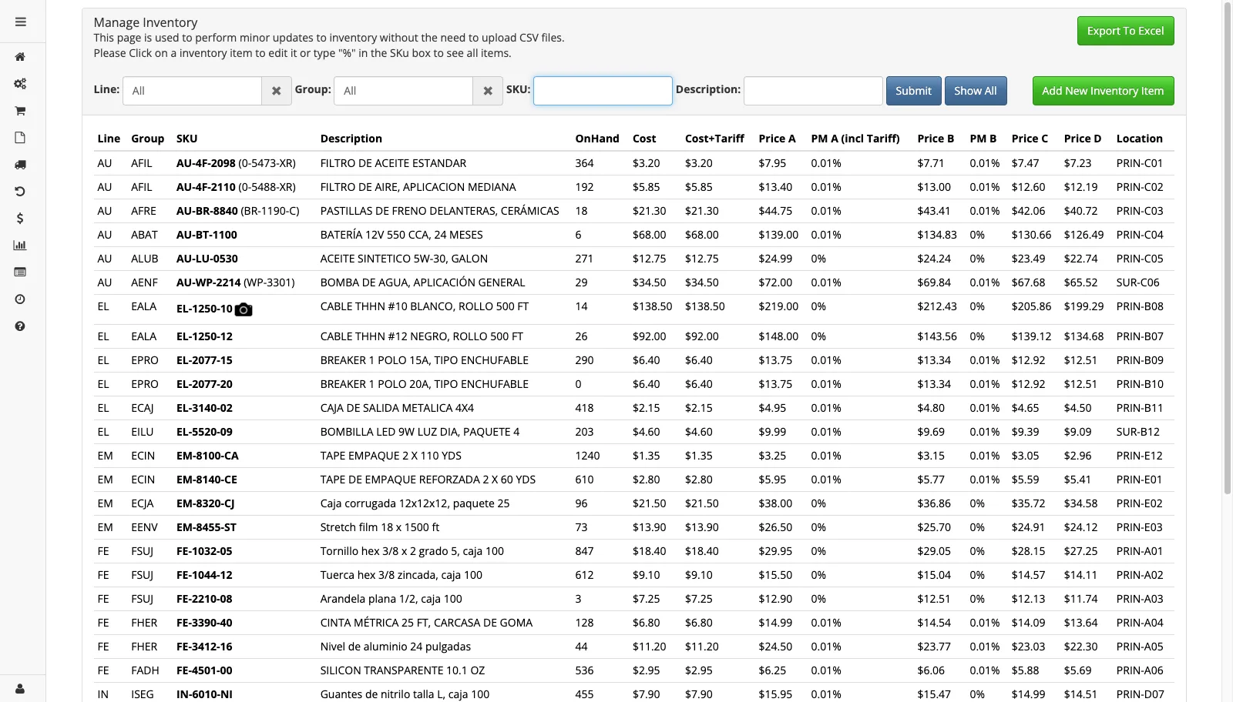Open item AU-4F-2098
The width and height of the screenshot is (1233, 702).
(206, 163)
